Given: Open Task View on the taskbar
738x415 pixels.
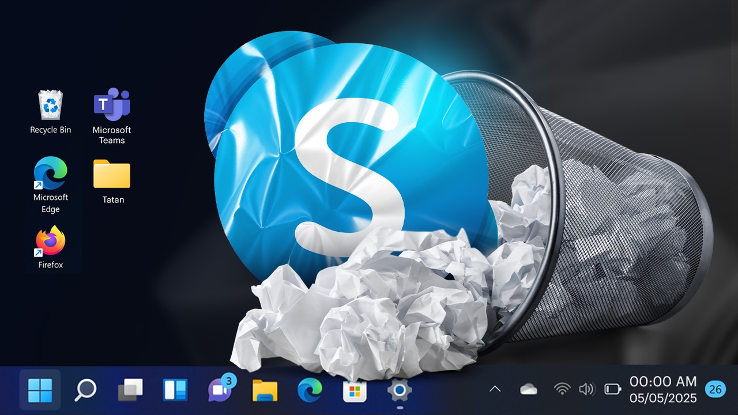Looking at the screenshot, I should 130,390.
